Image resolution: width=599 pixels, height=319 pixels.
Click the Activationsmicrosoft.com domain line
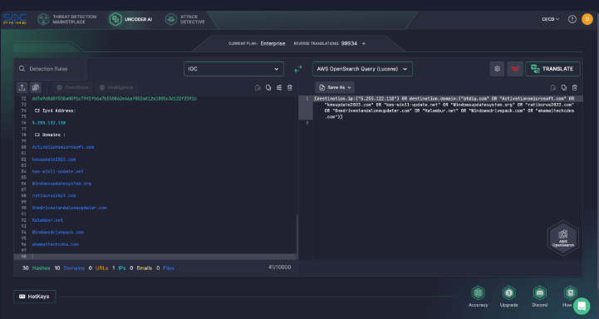pos(63,147)
